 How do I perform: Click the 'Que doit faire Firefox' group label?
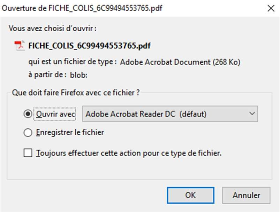(x=76, y=93)
